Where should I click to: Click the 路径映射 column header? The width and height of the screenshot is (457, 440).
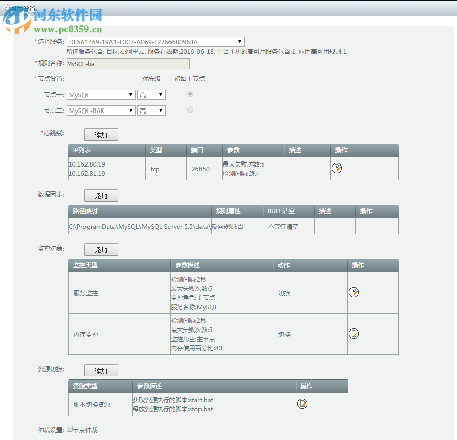(140, 211)
